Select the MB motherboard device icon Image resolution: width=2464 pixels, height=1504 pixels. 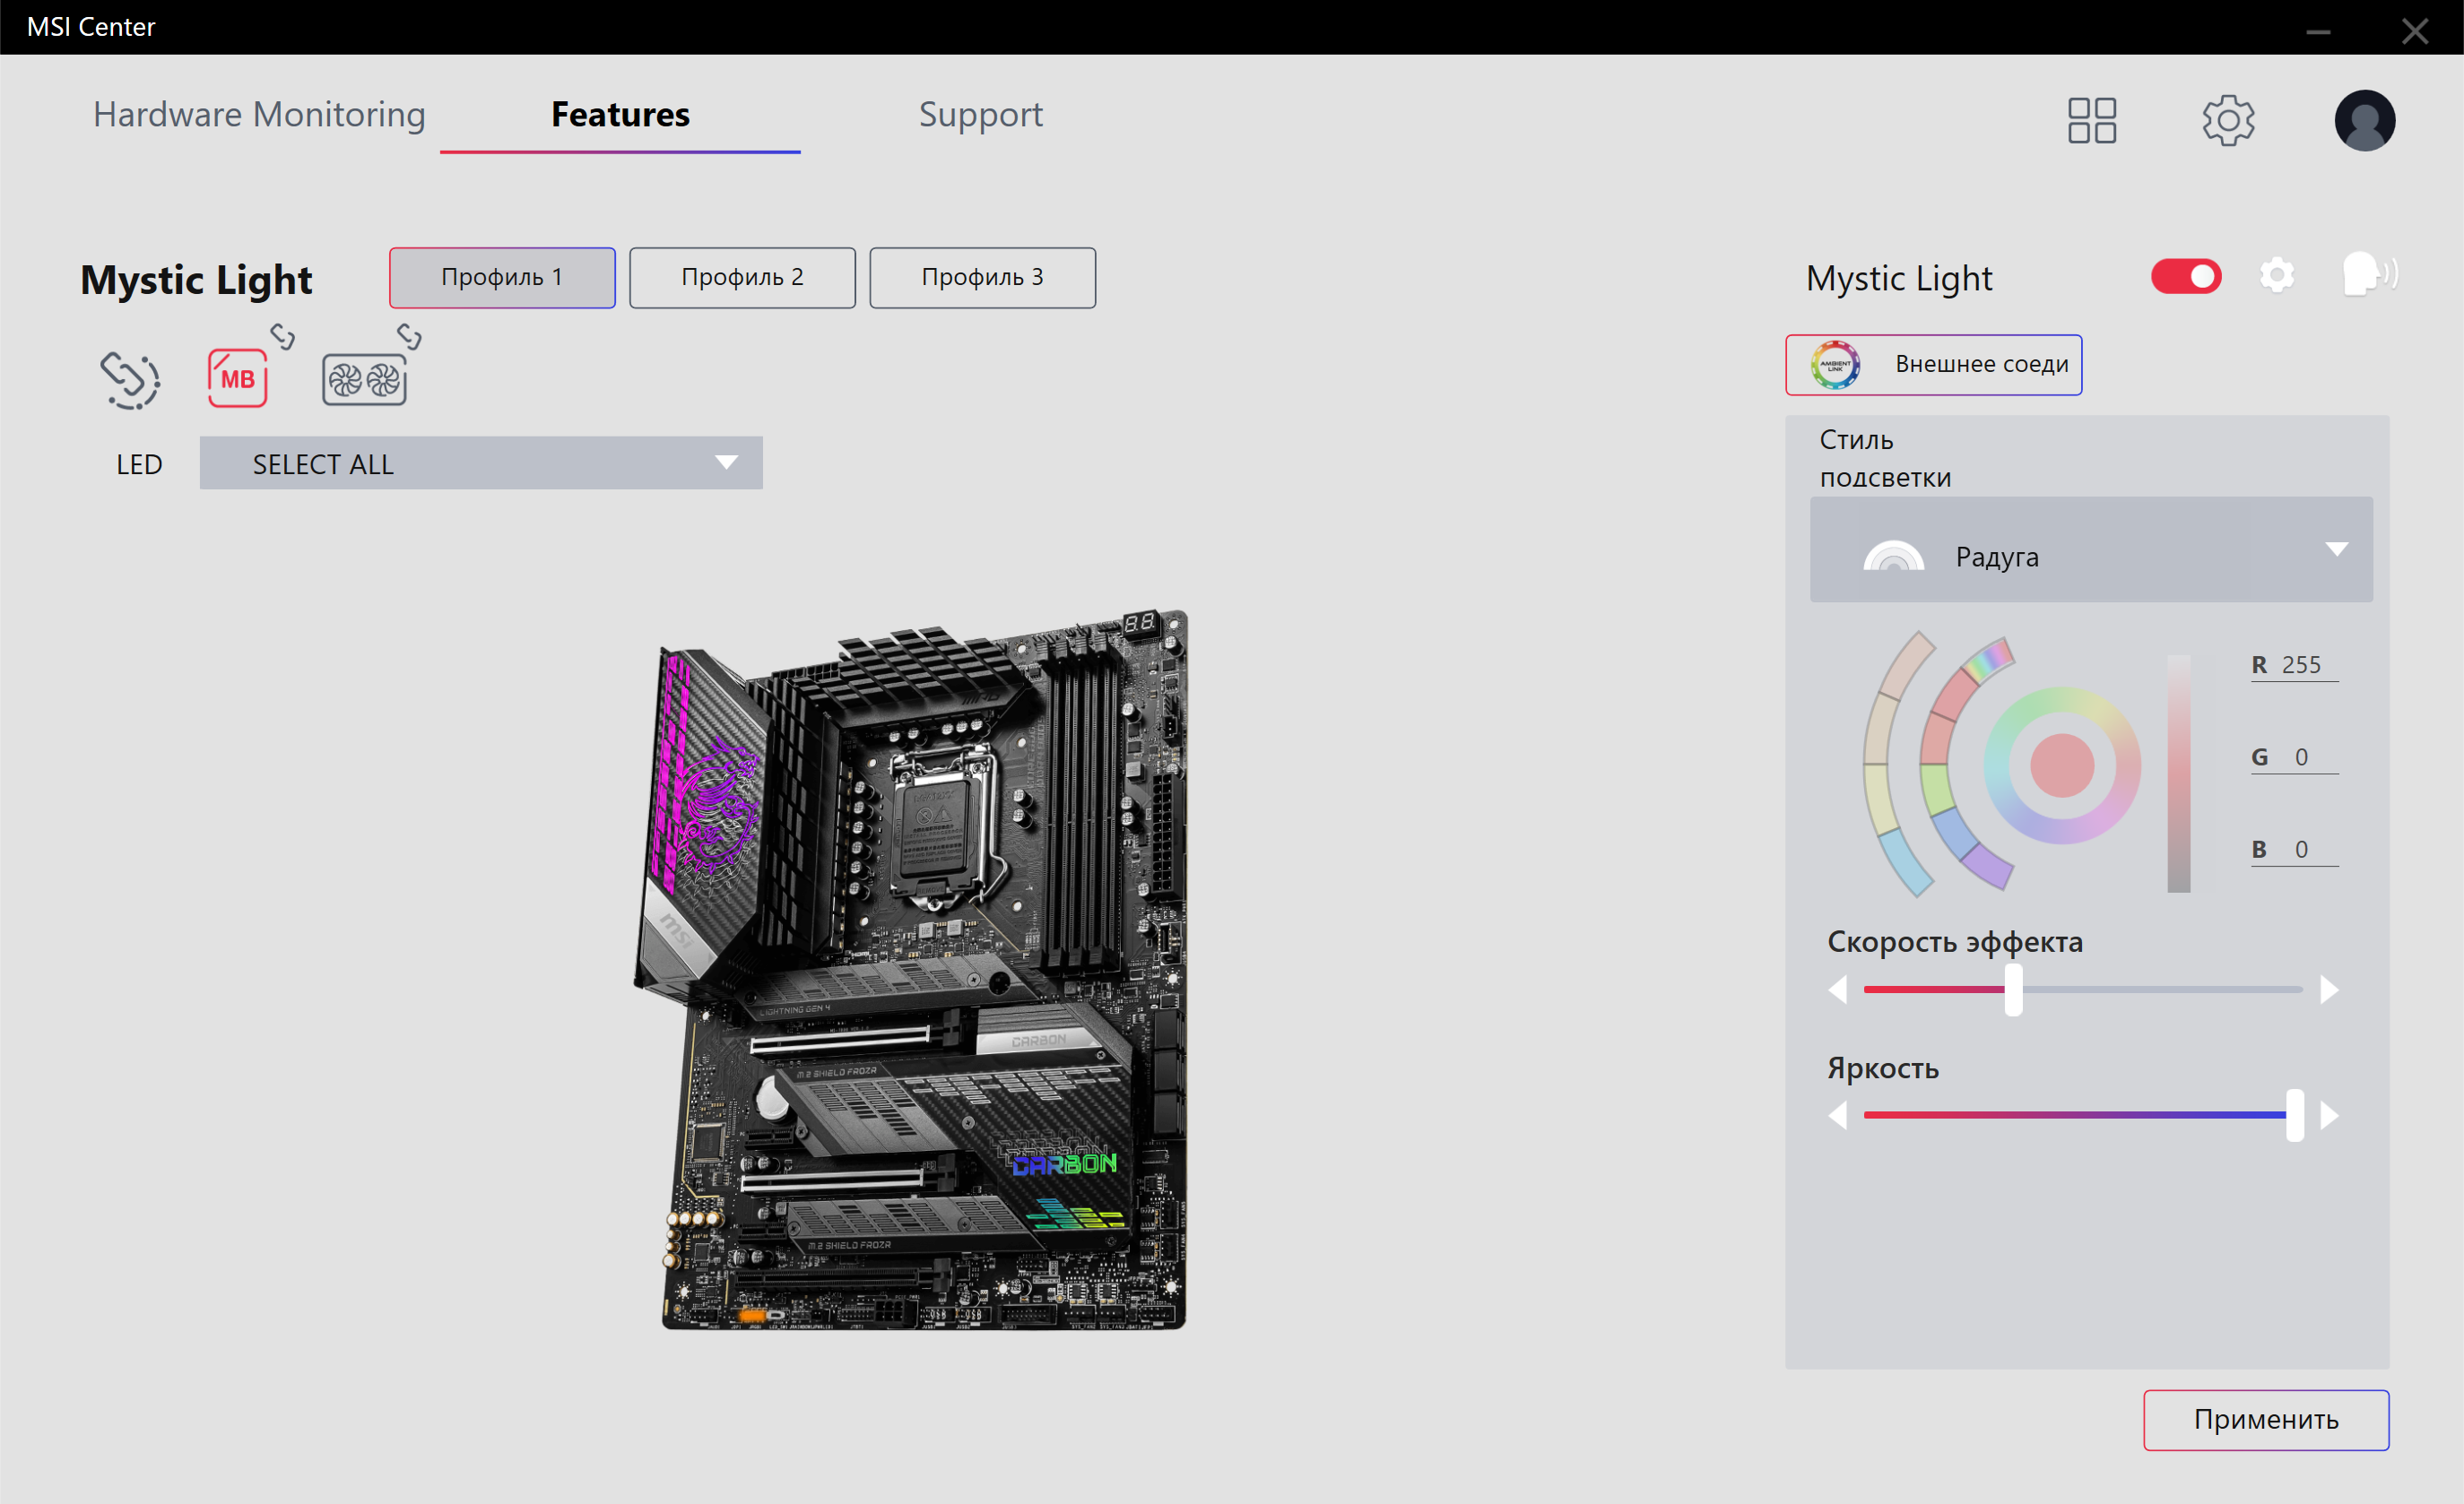pyautogui.click(x=237, y=379)
